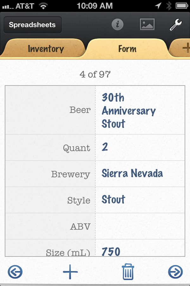The width and height of the screenshot is (190, 286).
Task: Tap the insert image media icon
Action: (x=147, y=24)
